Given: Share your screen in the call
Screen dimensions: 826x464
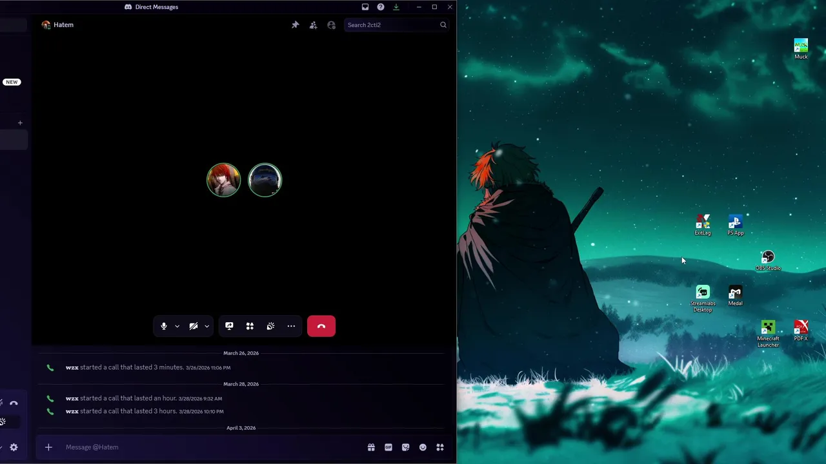Looking at the screenshot, I should 229,326.
